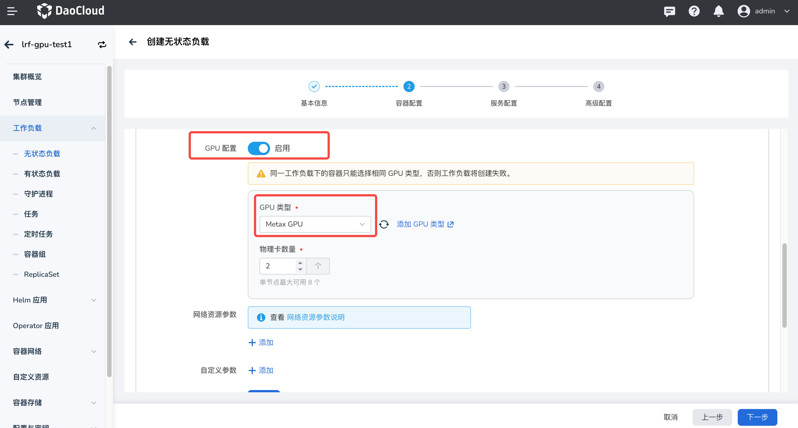Open 节点管理 from the sidebar
Viewport: 798px width, 428px height.
[27, 102]
